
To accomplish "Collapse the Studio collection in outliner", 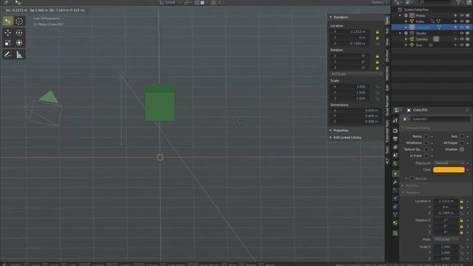I will (x=400, y=33).
